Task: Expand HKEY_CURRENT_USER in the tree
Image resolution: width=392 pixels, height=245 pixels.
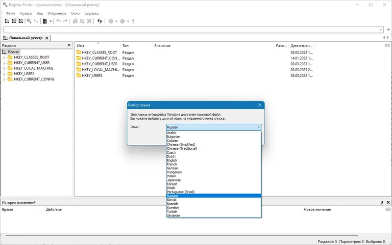Action: (x=4, y=63)
